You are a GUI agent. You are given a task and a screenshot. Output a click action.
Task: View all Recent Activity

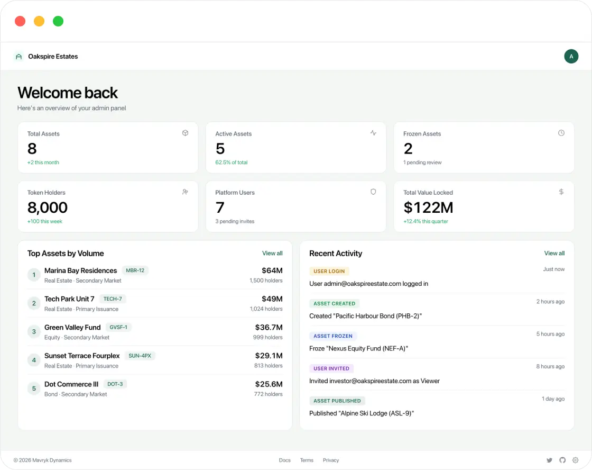pos(554,254)
